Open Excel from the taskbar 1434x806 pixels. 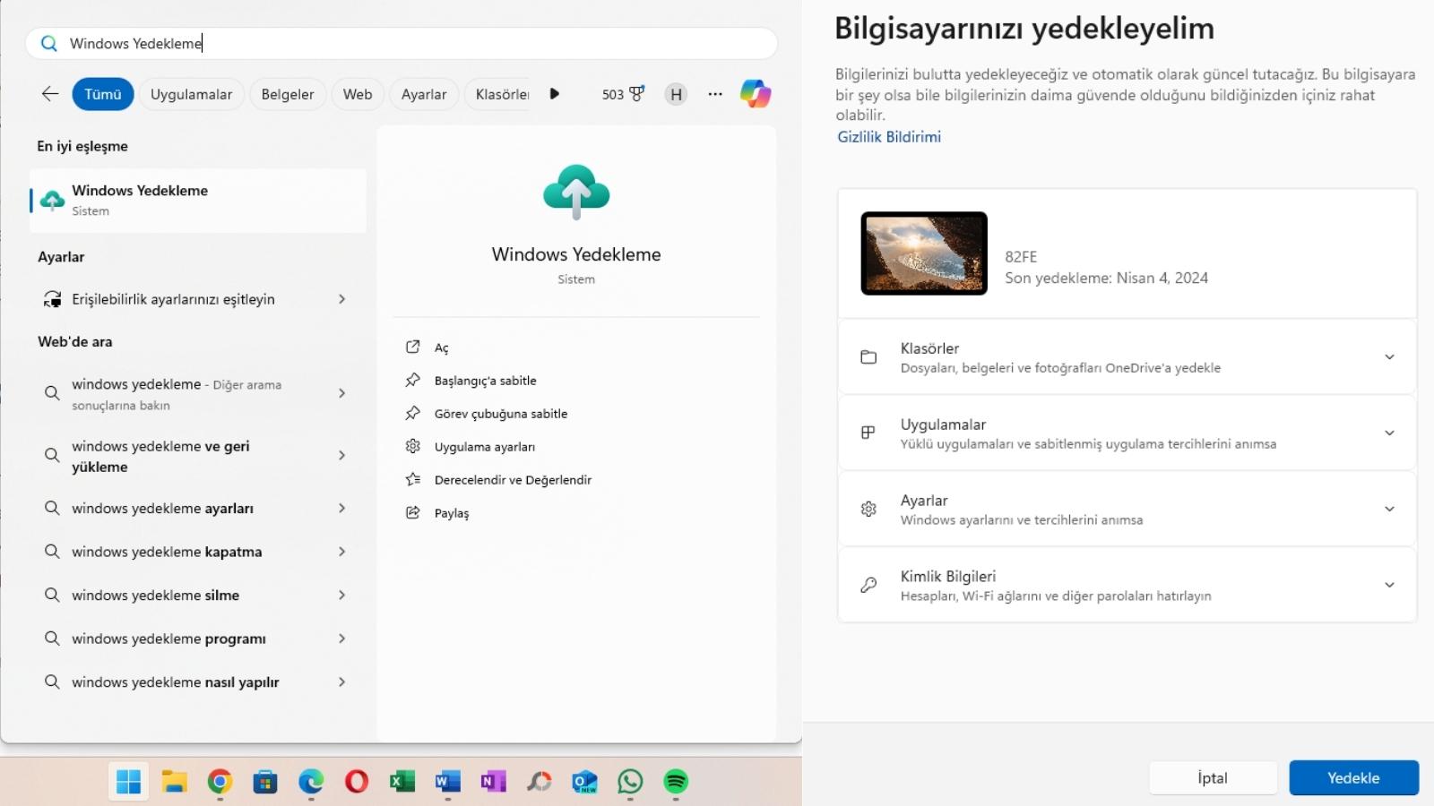click(x=402, y=782)
